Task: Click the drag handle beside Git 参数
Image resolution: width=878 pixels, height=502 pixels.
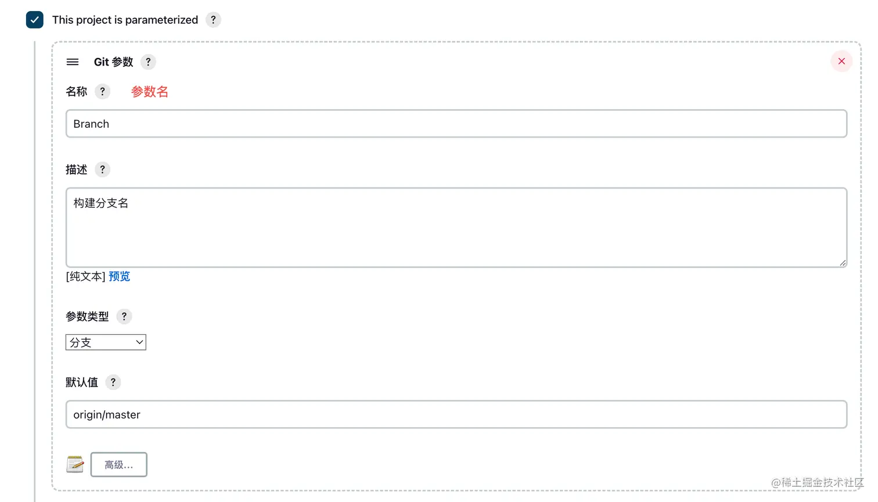Action: coord(73,62)
